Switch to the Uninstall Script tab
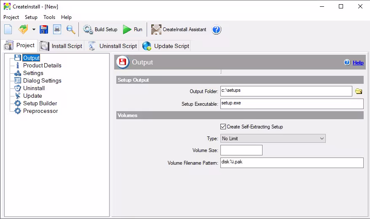 (x=113, y=46)
